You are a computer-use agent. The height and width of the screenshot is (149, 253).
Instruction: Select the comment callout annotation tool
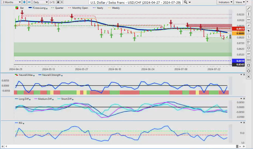click(x=249, y=48)
